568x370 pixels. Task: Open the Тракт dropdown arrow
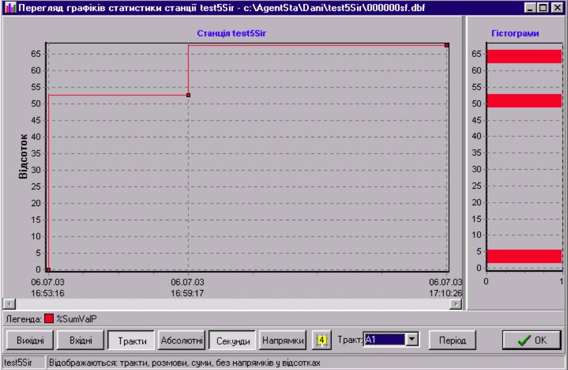pos(412,340)
